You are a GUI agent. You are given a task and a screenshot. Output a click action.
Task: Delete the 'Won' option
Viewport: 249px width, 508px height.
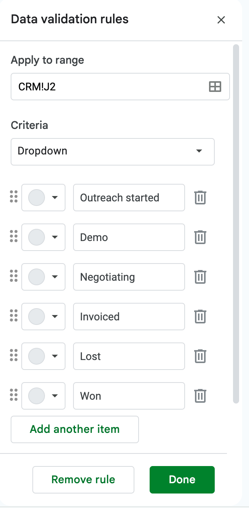click(x=200, y=396)
